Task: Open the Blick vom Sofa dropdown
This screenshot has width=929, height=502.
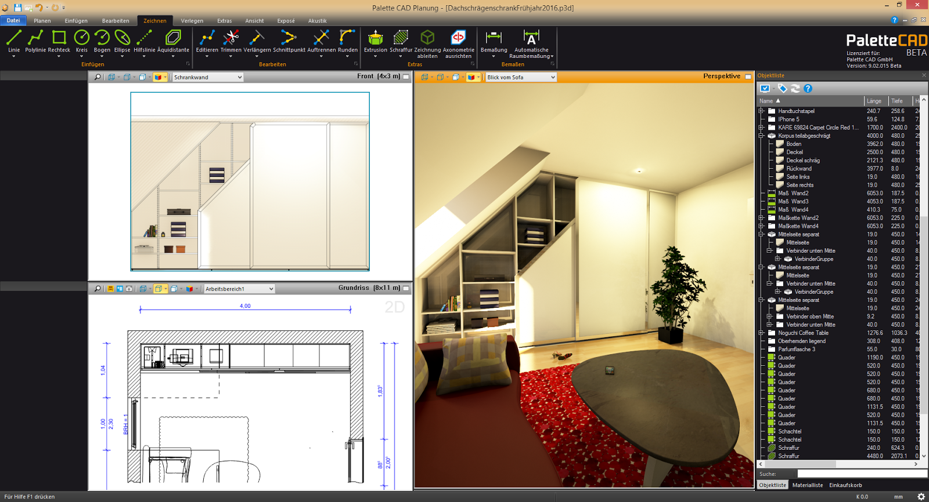Action: pyautogui.click(x=521, y=77)
